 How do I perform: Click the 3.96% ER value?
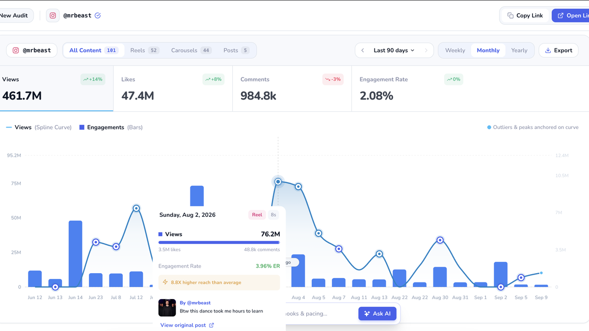pos(268,266)
